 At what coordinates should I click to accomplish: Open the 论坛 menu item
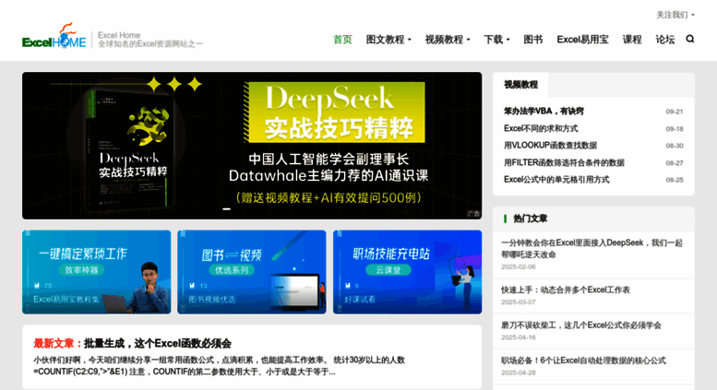click(x=665, y=40)
